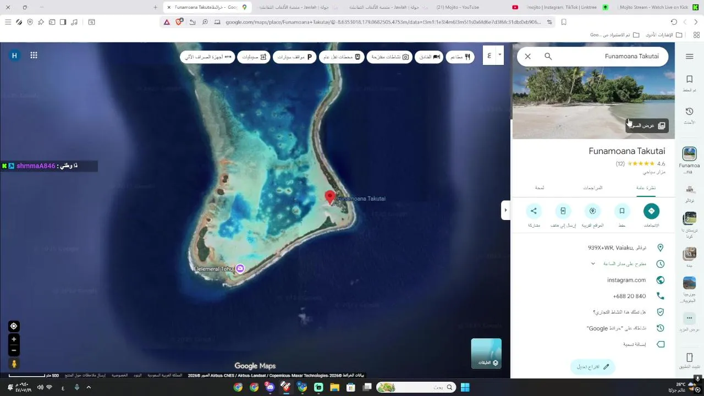Screen dimensions: 704x396
Task: Click the Share button
Action: pyautogui.click(x=533, y=211)
